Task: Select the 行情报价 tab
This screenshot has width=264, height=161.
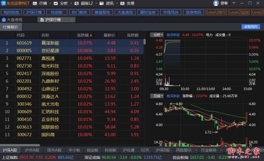Action: pyautogui.click(x=11, y=27)
